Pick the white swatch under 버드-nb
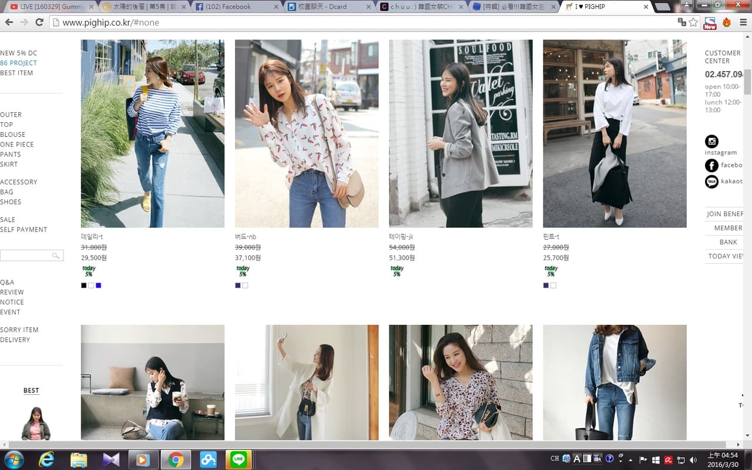This screenshot has width=752, height=470. (x=246, y=286)
